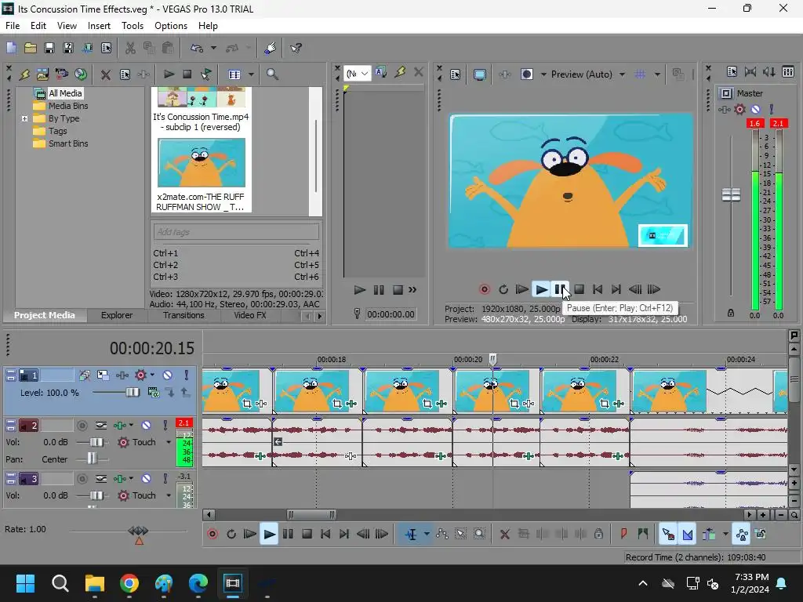803x602 pixels.
Task: Click Master FX gear icon in Master bus
Action: (x=739, y=110)
